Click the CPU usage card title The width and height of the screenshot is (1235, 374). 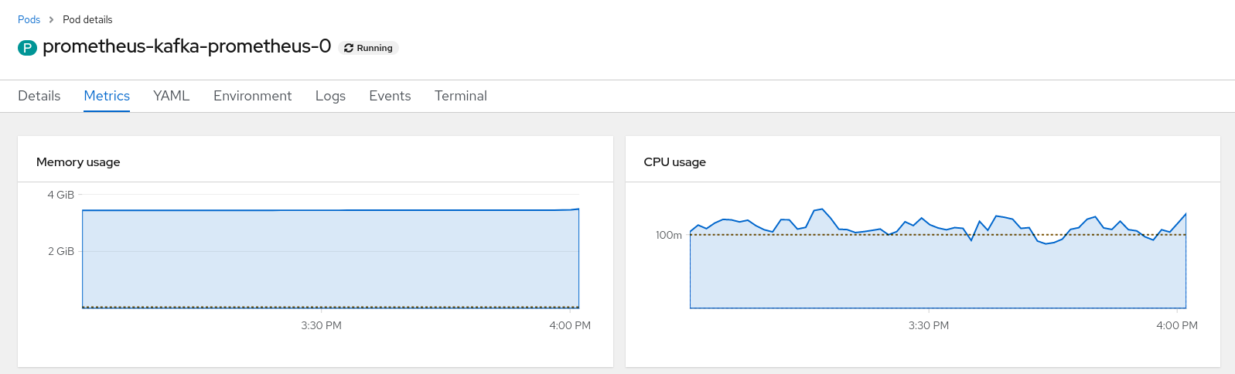click(x=674, y=162)
